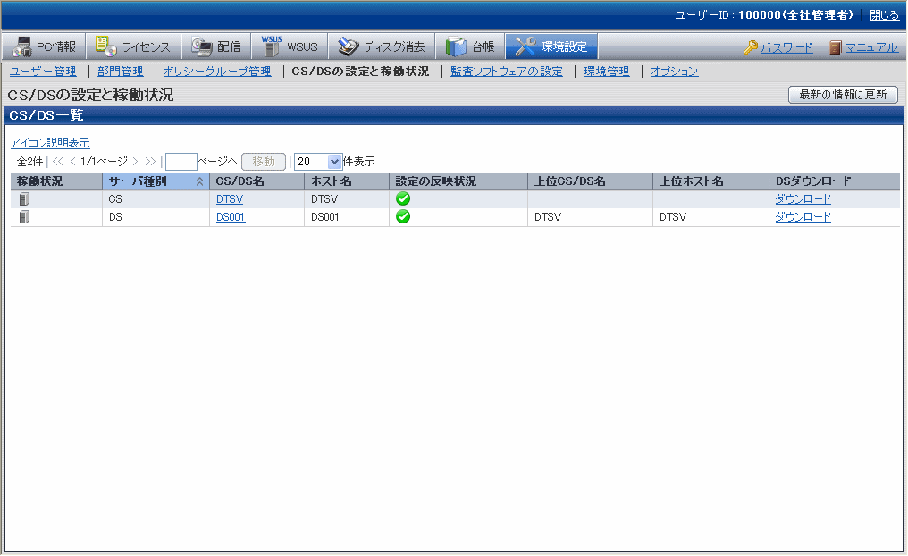Open 監査ソフトウェアの設定
Screen dimensions: 908x556
(507, 72)
